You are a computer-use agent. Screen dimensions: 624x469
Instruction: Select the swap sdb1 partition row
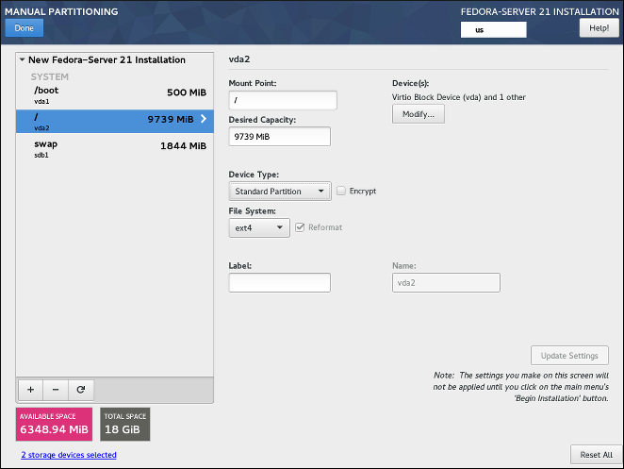tap(115, 148)
